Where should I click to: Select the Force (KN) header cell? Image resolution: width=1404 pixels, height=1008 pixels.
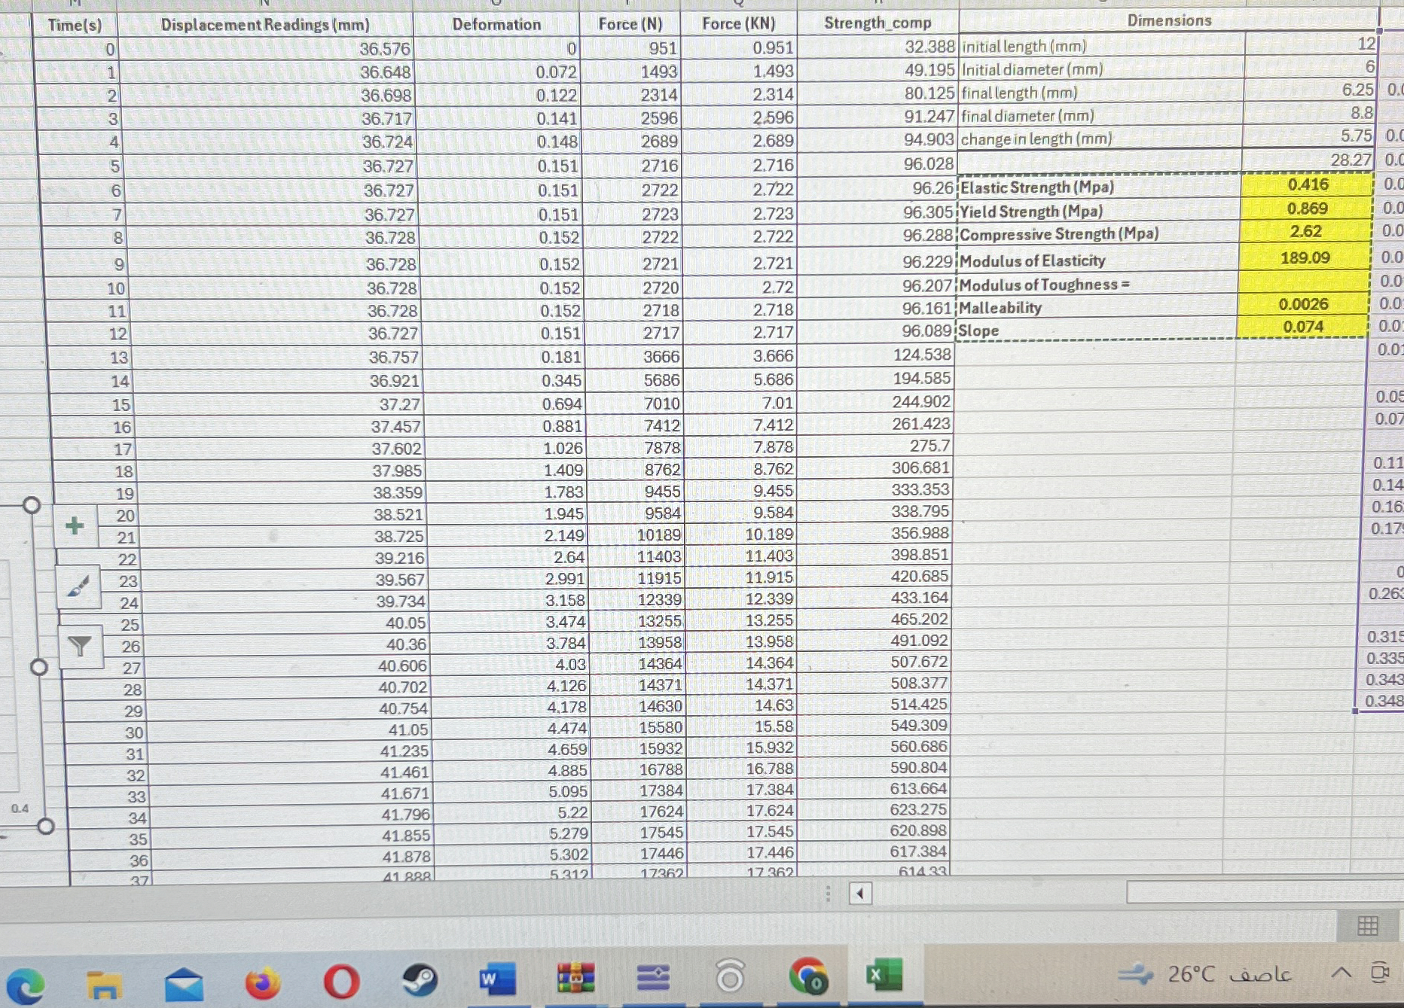tap(738, 23)
